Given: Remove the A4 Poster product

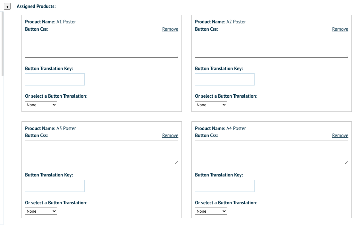Looking at the screenshot, I should click(340, 135).
